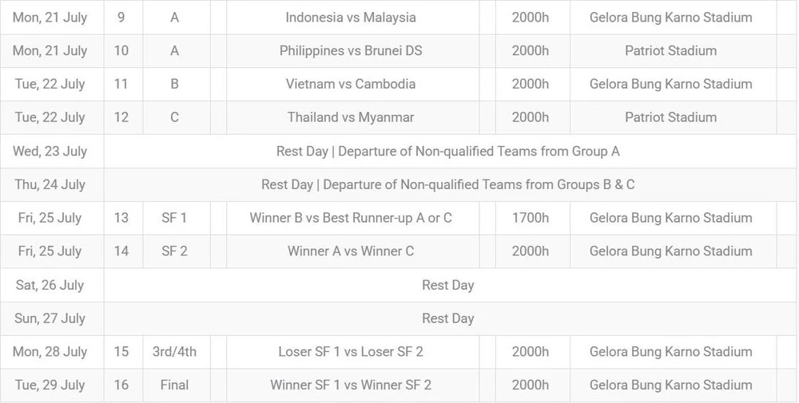Select the Philippines vs Brunei DS match

coord(351,50)
